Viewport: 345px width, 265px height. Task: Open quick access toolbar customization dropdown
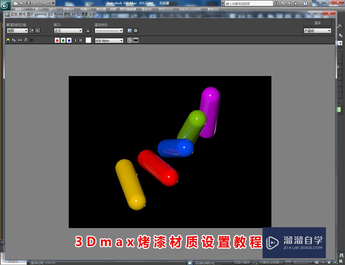pyautogui.click(x=53, y=3)
